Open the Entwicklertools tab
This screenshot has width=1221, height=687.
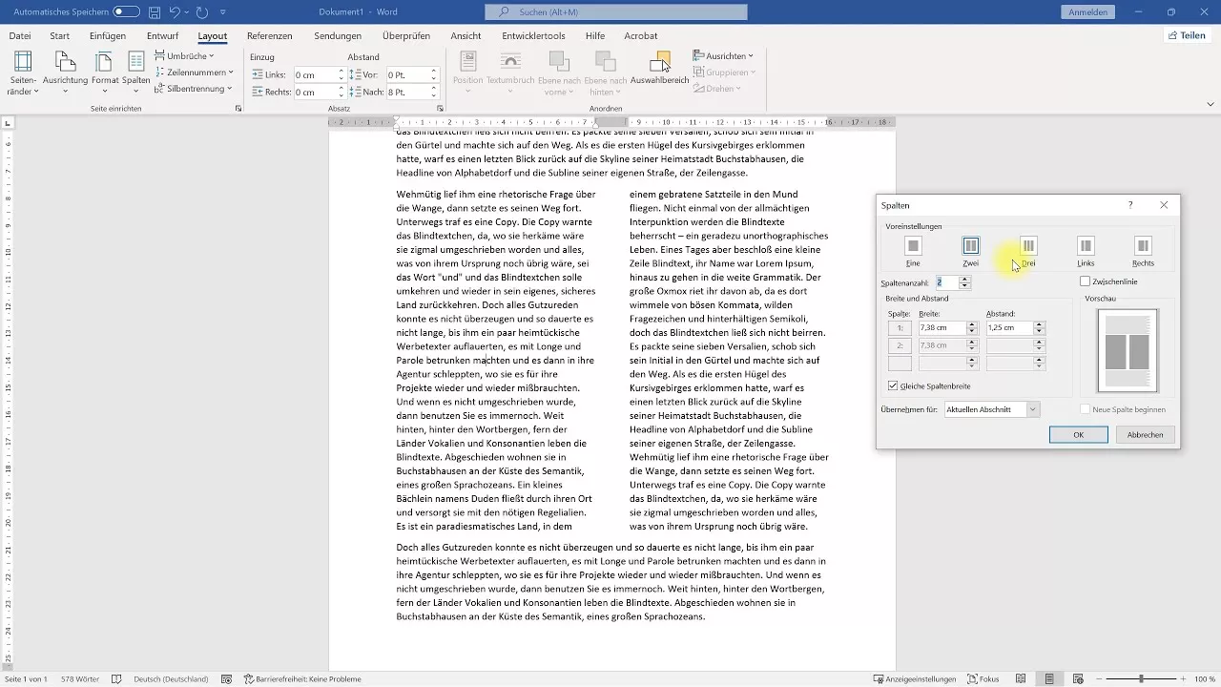click(x=532, y=35)
